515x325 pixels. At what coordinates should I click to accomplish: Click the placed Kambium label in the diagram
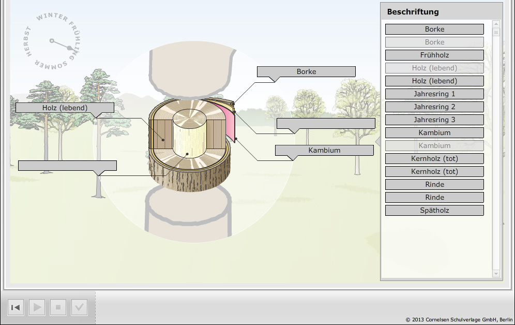pyautogui.click(x=324, y=150)
